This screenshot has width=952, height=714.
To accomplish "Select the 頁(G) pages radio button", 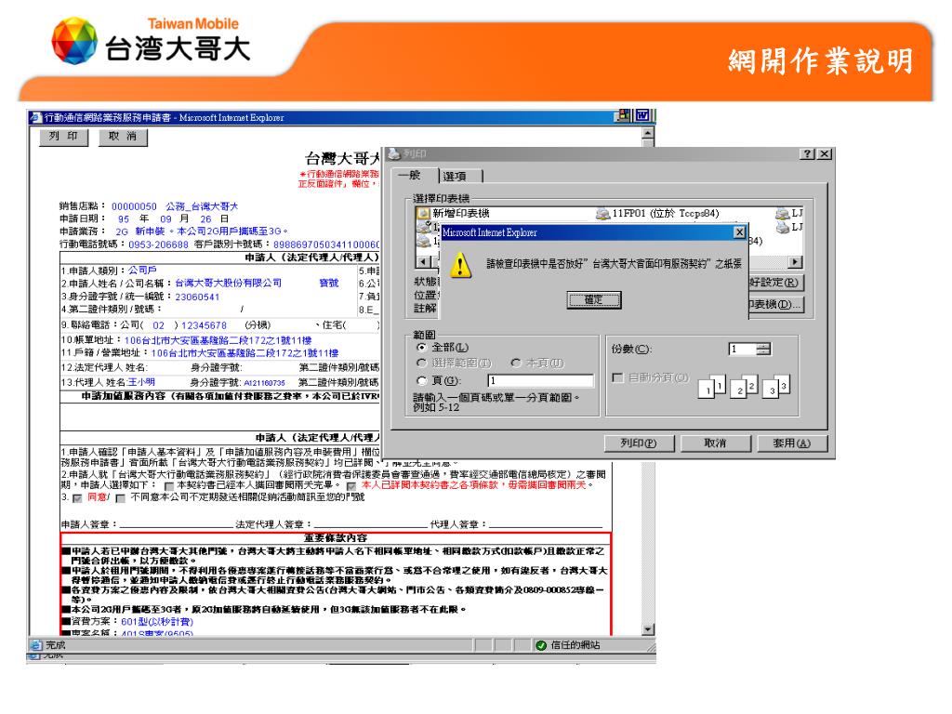I will [x=421, y=380].
